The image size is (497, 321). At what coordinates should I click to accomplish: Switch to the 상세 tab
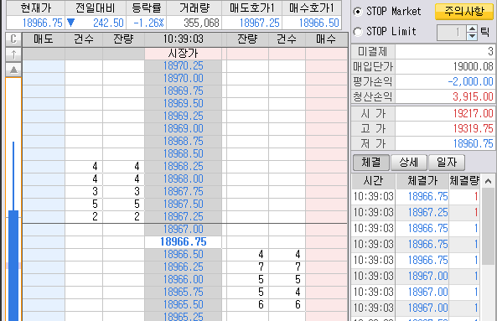409,163
